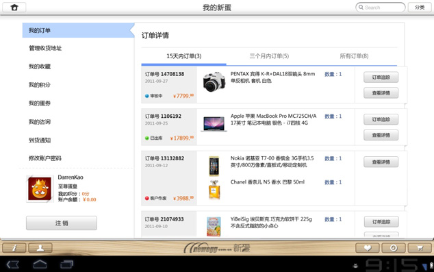Click the ¥17899 price
The width and height of the screenshot is (434, 272).
tap(182, 138)
